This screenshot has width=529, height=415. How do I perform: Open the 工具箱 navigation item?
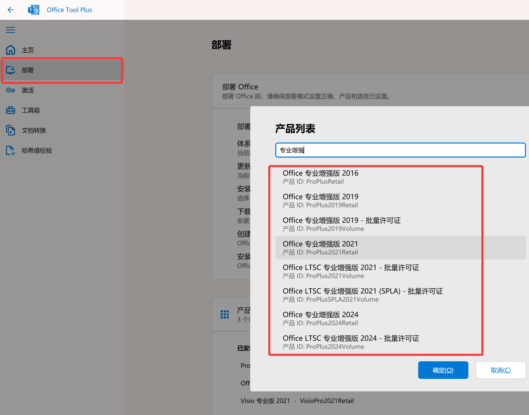(62, 110)
